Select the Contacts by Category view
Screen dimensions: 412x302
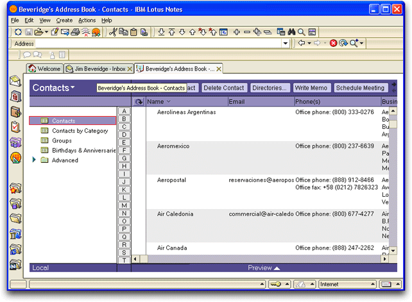tap(80, 131)
